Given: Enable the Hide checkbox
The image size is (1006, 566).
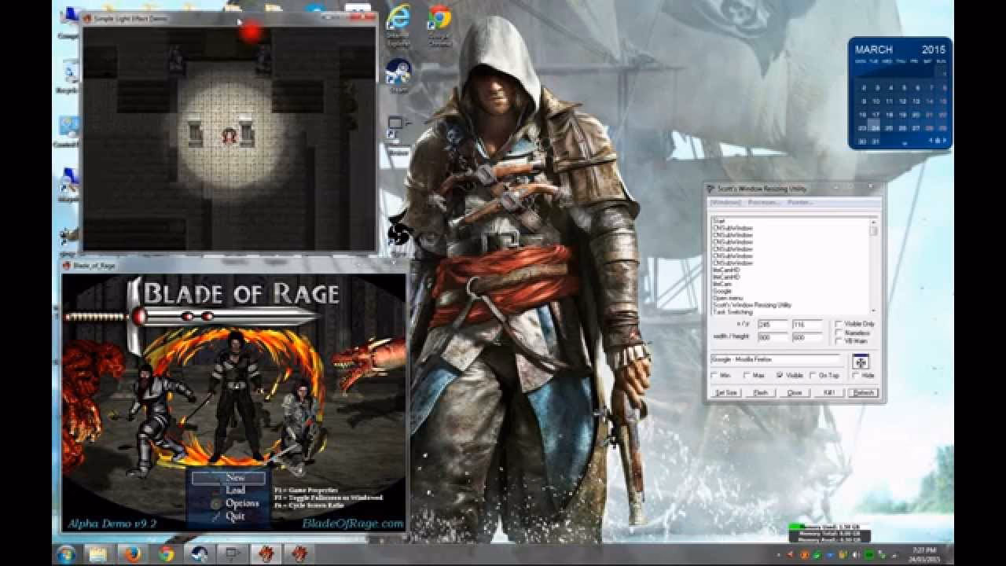Looking at the screenshot, I should [855, 375].
